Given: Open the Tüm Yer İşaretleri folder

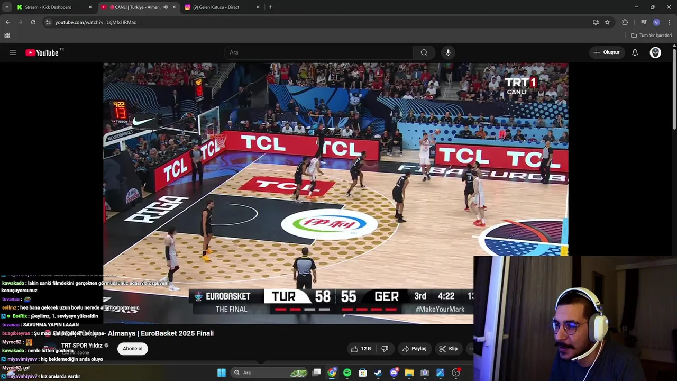Looking at the screenshot, I should (652, 35).
